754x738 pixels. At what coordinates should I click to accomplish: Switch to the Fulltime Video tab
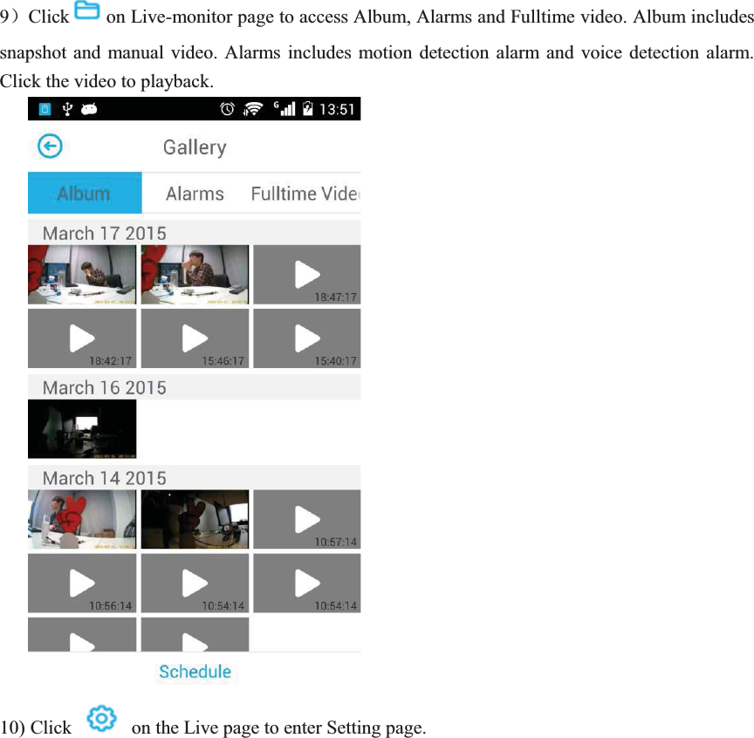(x=303, y=193)
